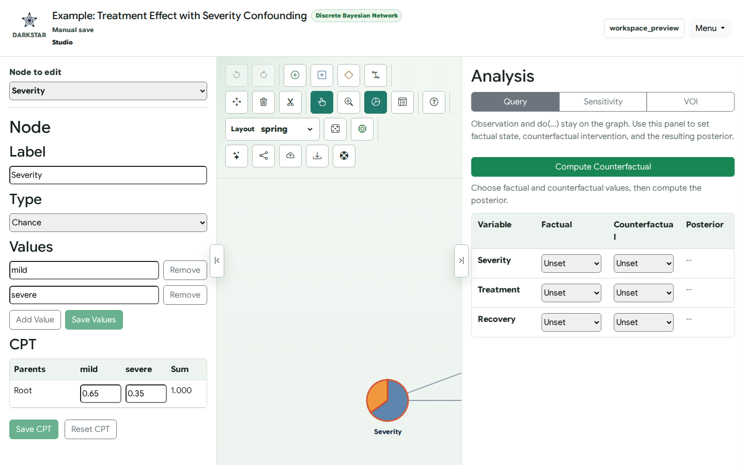Open the Menu dropdown
This screenshot has width=744, height=465.
coord(710,28)
